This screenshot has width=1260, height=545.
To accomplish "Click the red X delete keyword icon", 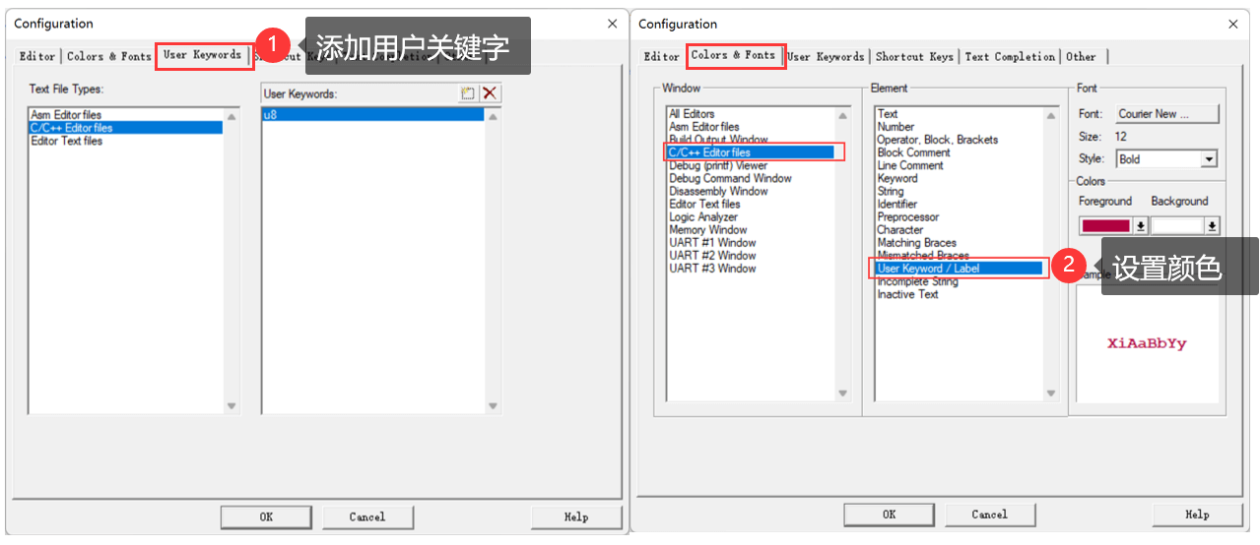I will point(490,93).
